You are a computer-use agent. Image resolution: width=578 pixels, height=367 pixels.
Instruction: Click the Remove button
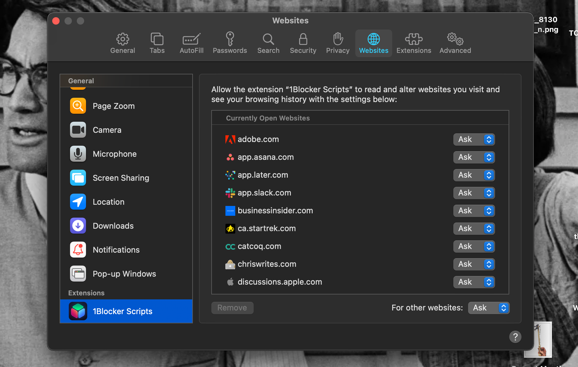[232, 308]
